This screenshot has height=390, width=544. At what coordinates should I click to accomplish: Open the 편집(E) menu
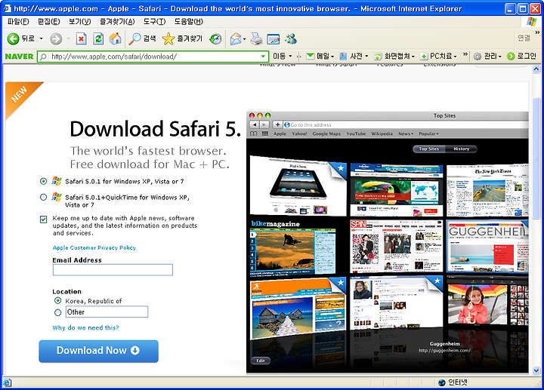coord(49,21)
